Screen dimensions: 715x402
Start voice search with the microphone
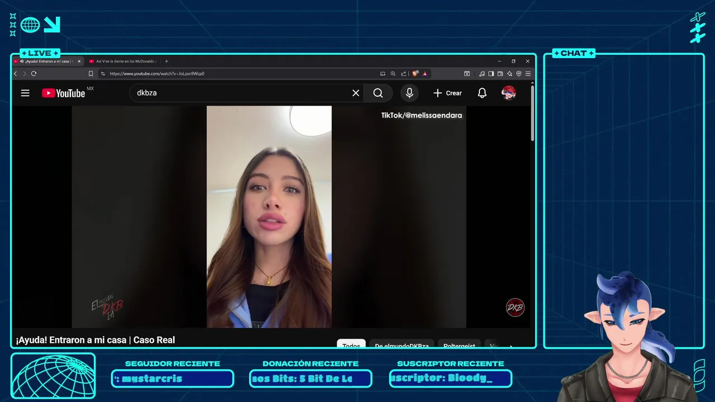[x=409, y=93]
